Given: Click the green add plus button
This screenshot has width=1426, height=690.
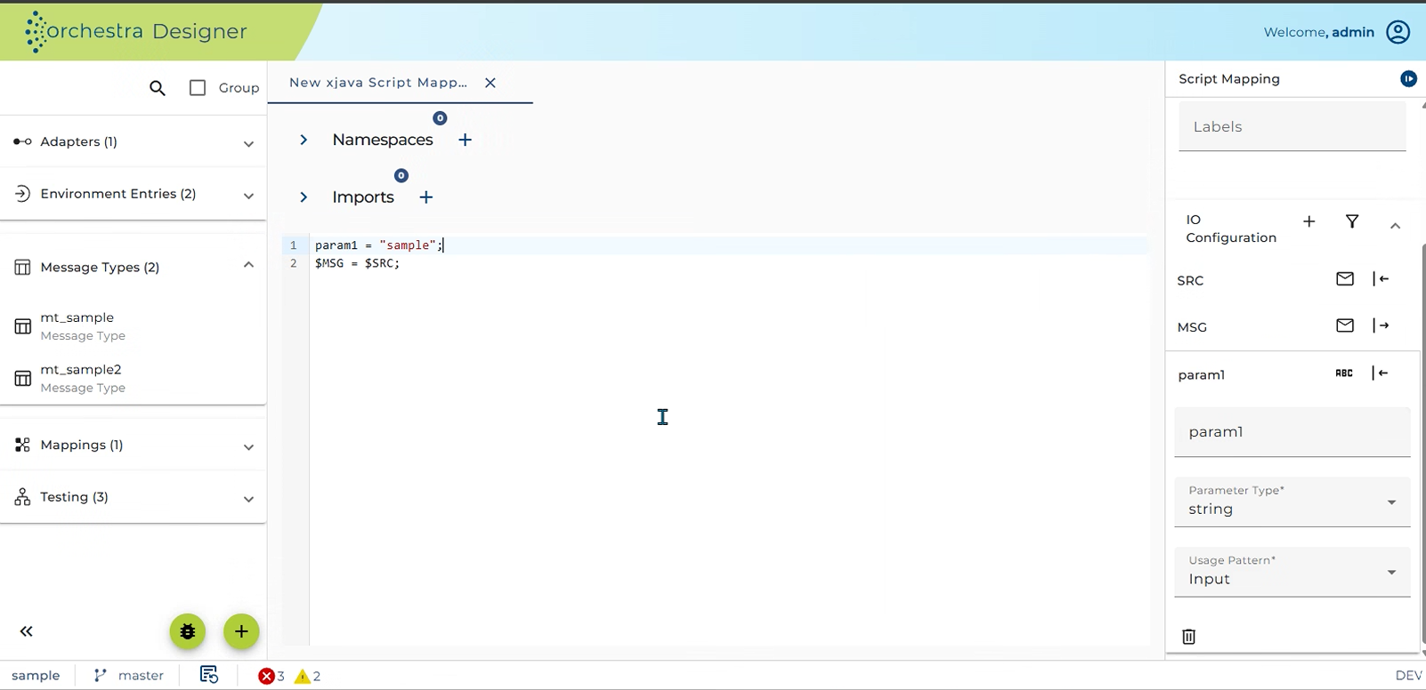Looking at the screenshot, I should click(x=241, y=631).
